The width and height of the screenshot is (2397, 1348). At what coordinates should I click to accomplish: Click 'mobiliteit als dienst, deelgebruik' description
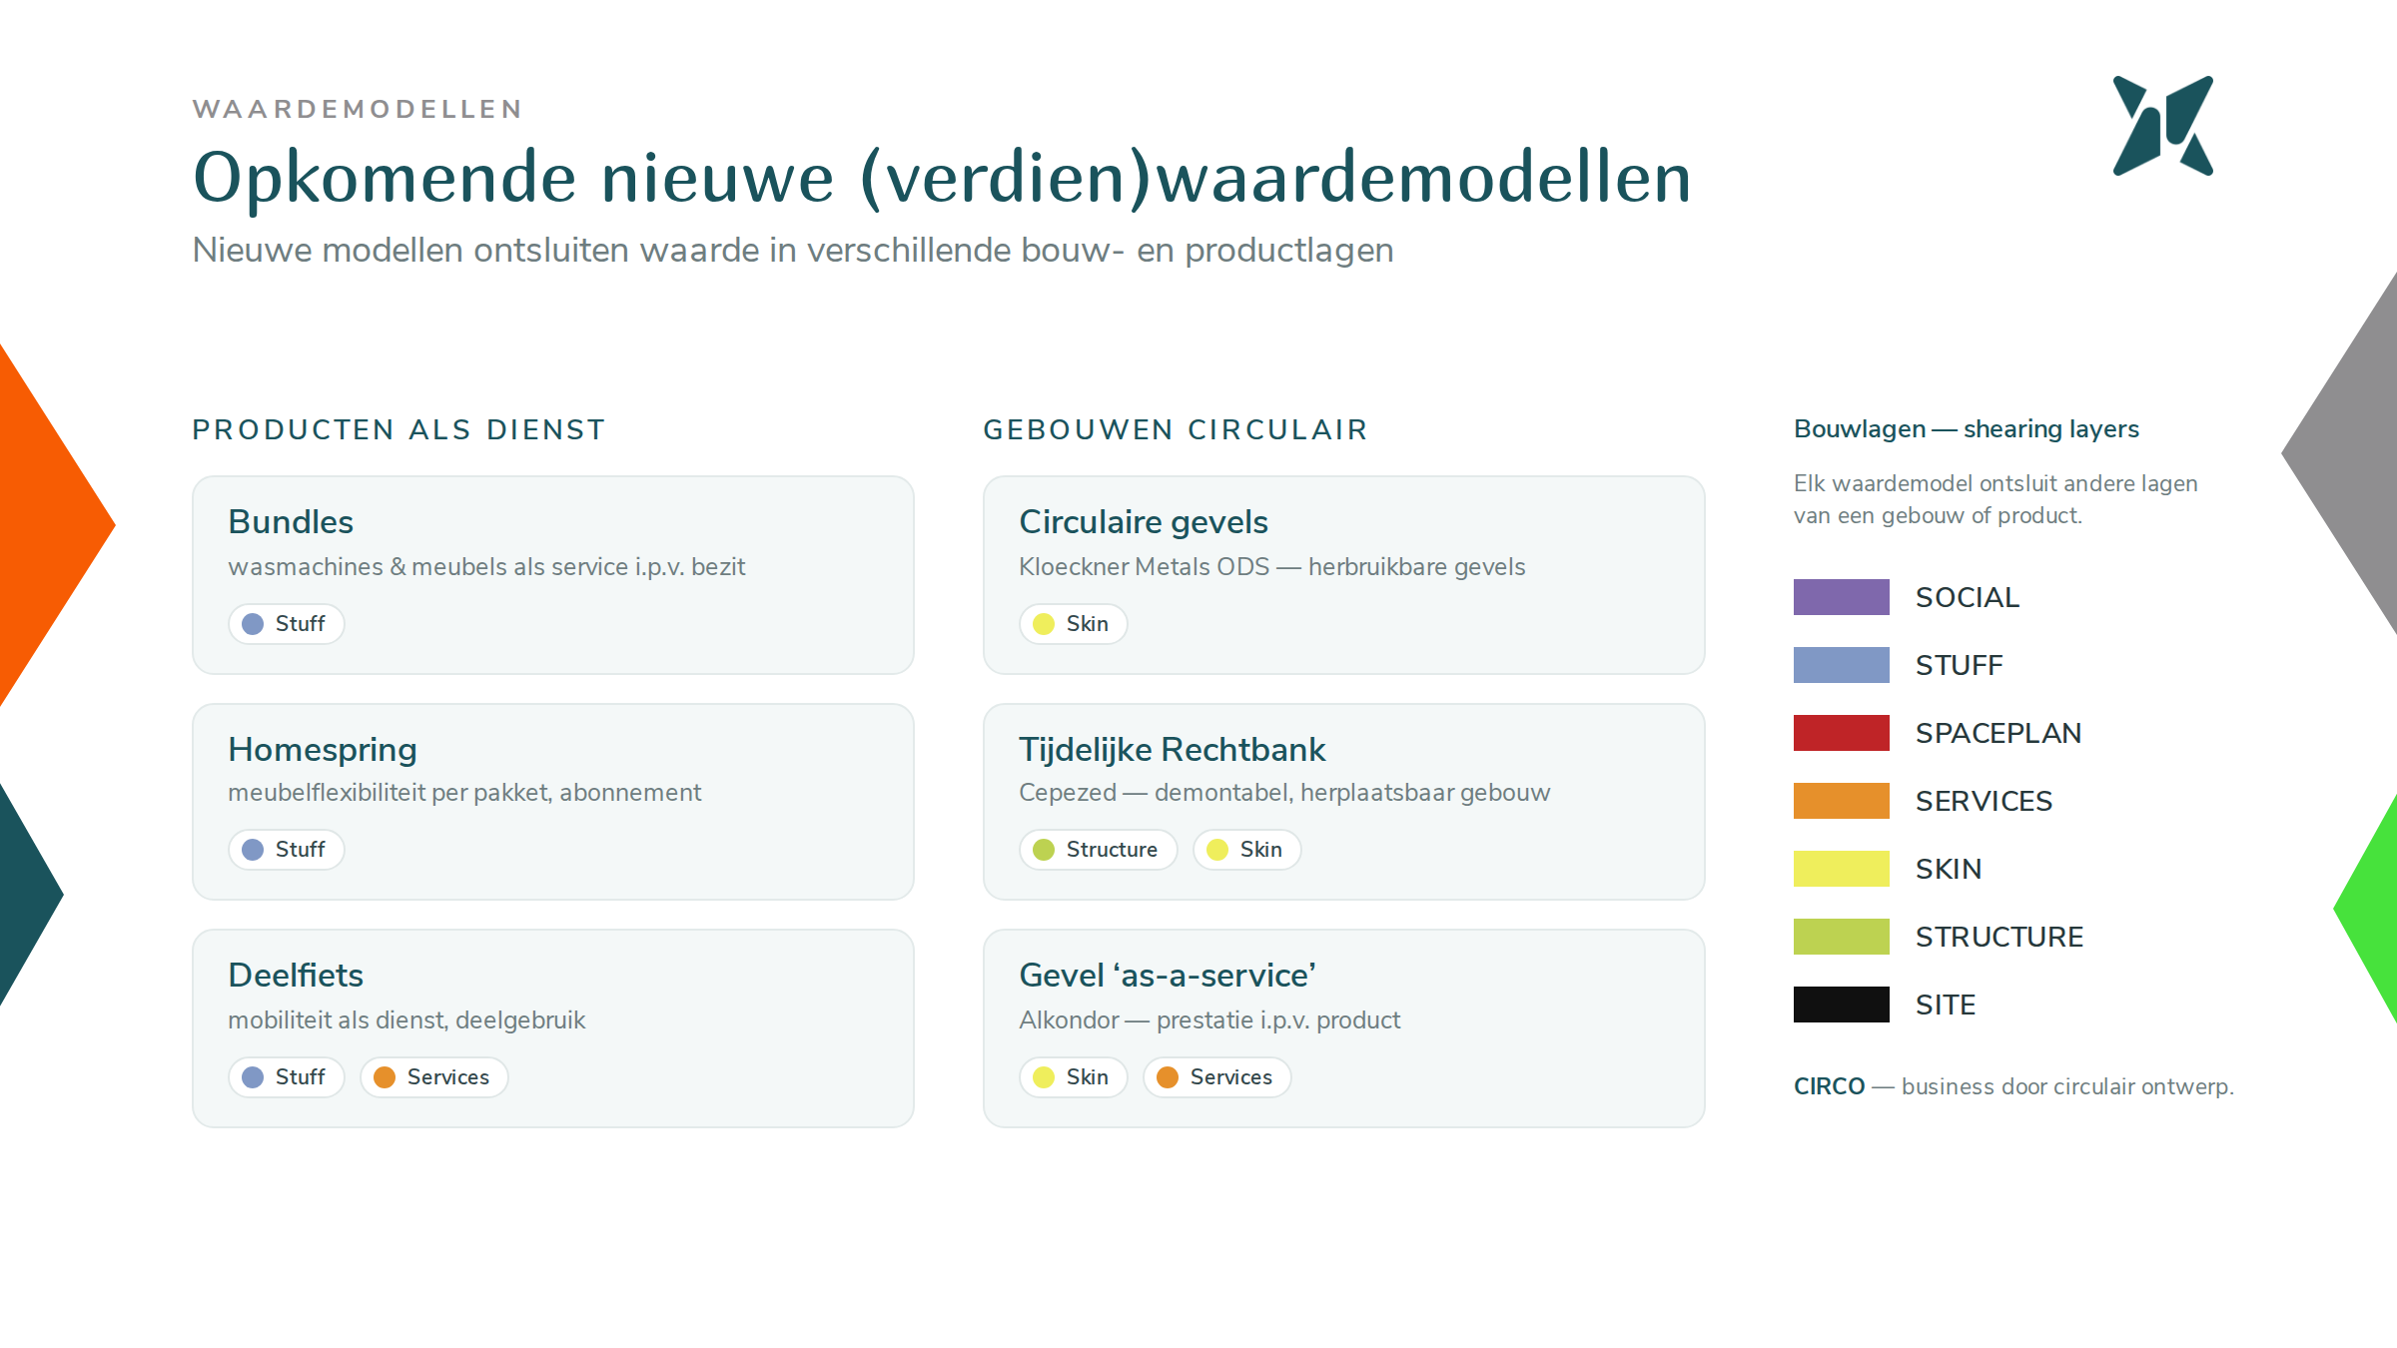click(x=406, y=1020)
